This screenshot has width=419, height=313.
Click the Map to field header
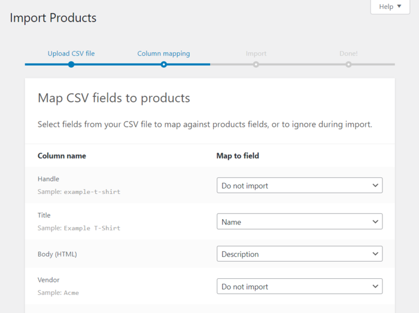(238, 156)
